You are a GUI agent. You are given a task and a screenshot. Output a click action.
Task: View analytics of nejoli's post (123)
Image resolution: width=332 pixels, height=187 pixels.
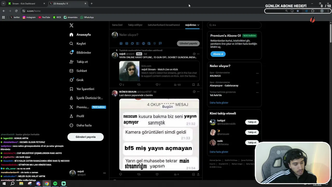click(x=177, y=85)
